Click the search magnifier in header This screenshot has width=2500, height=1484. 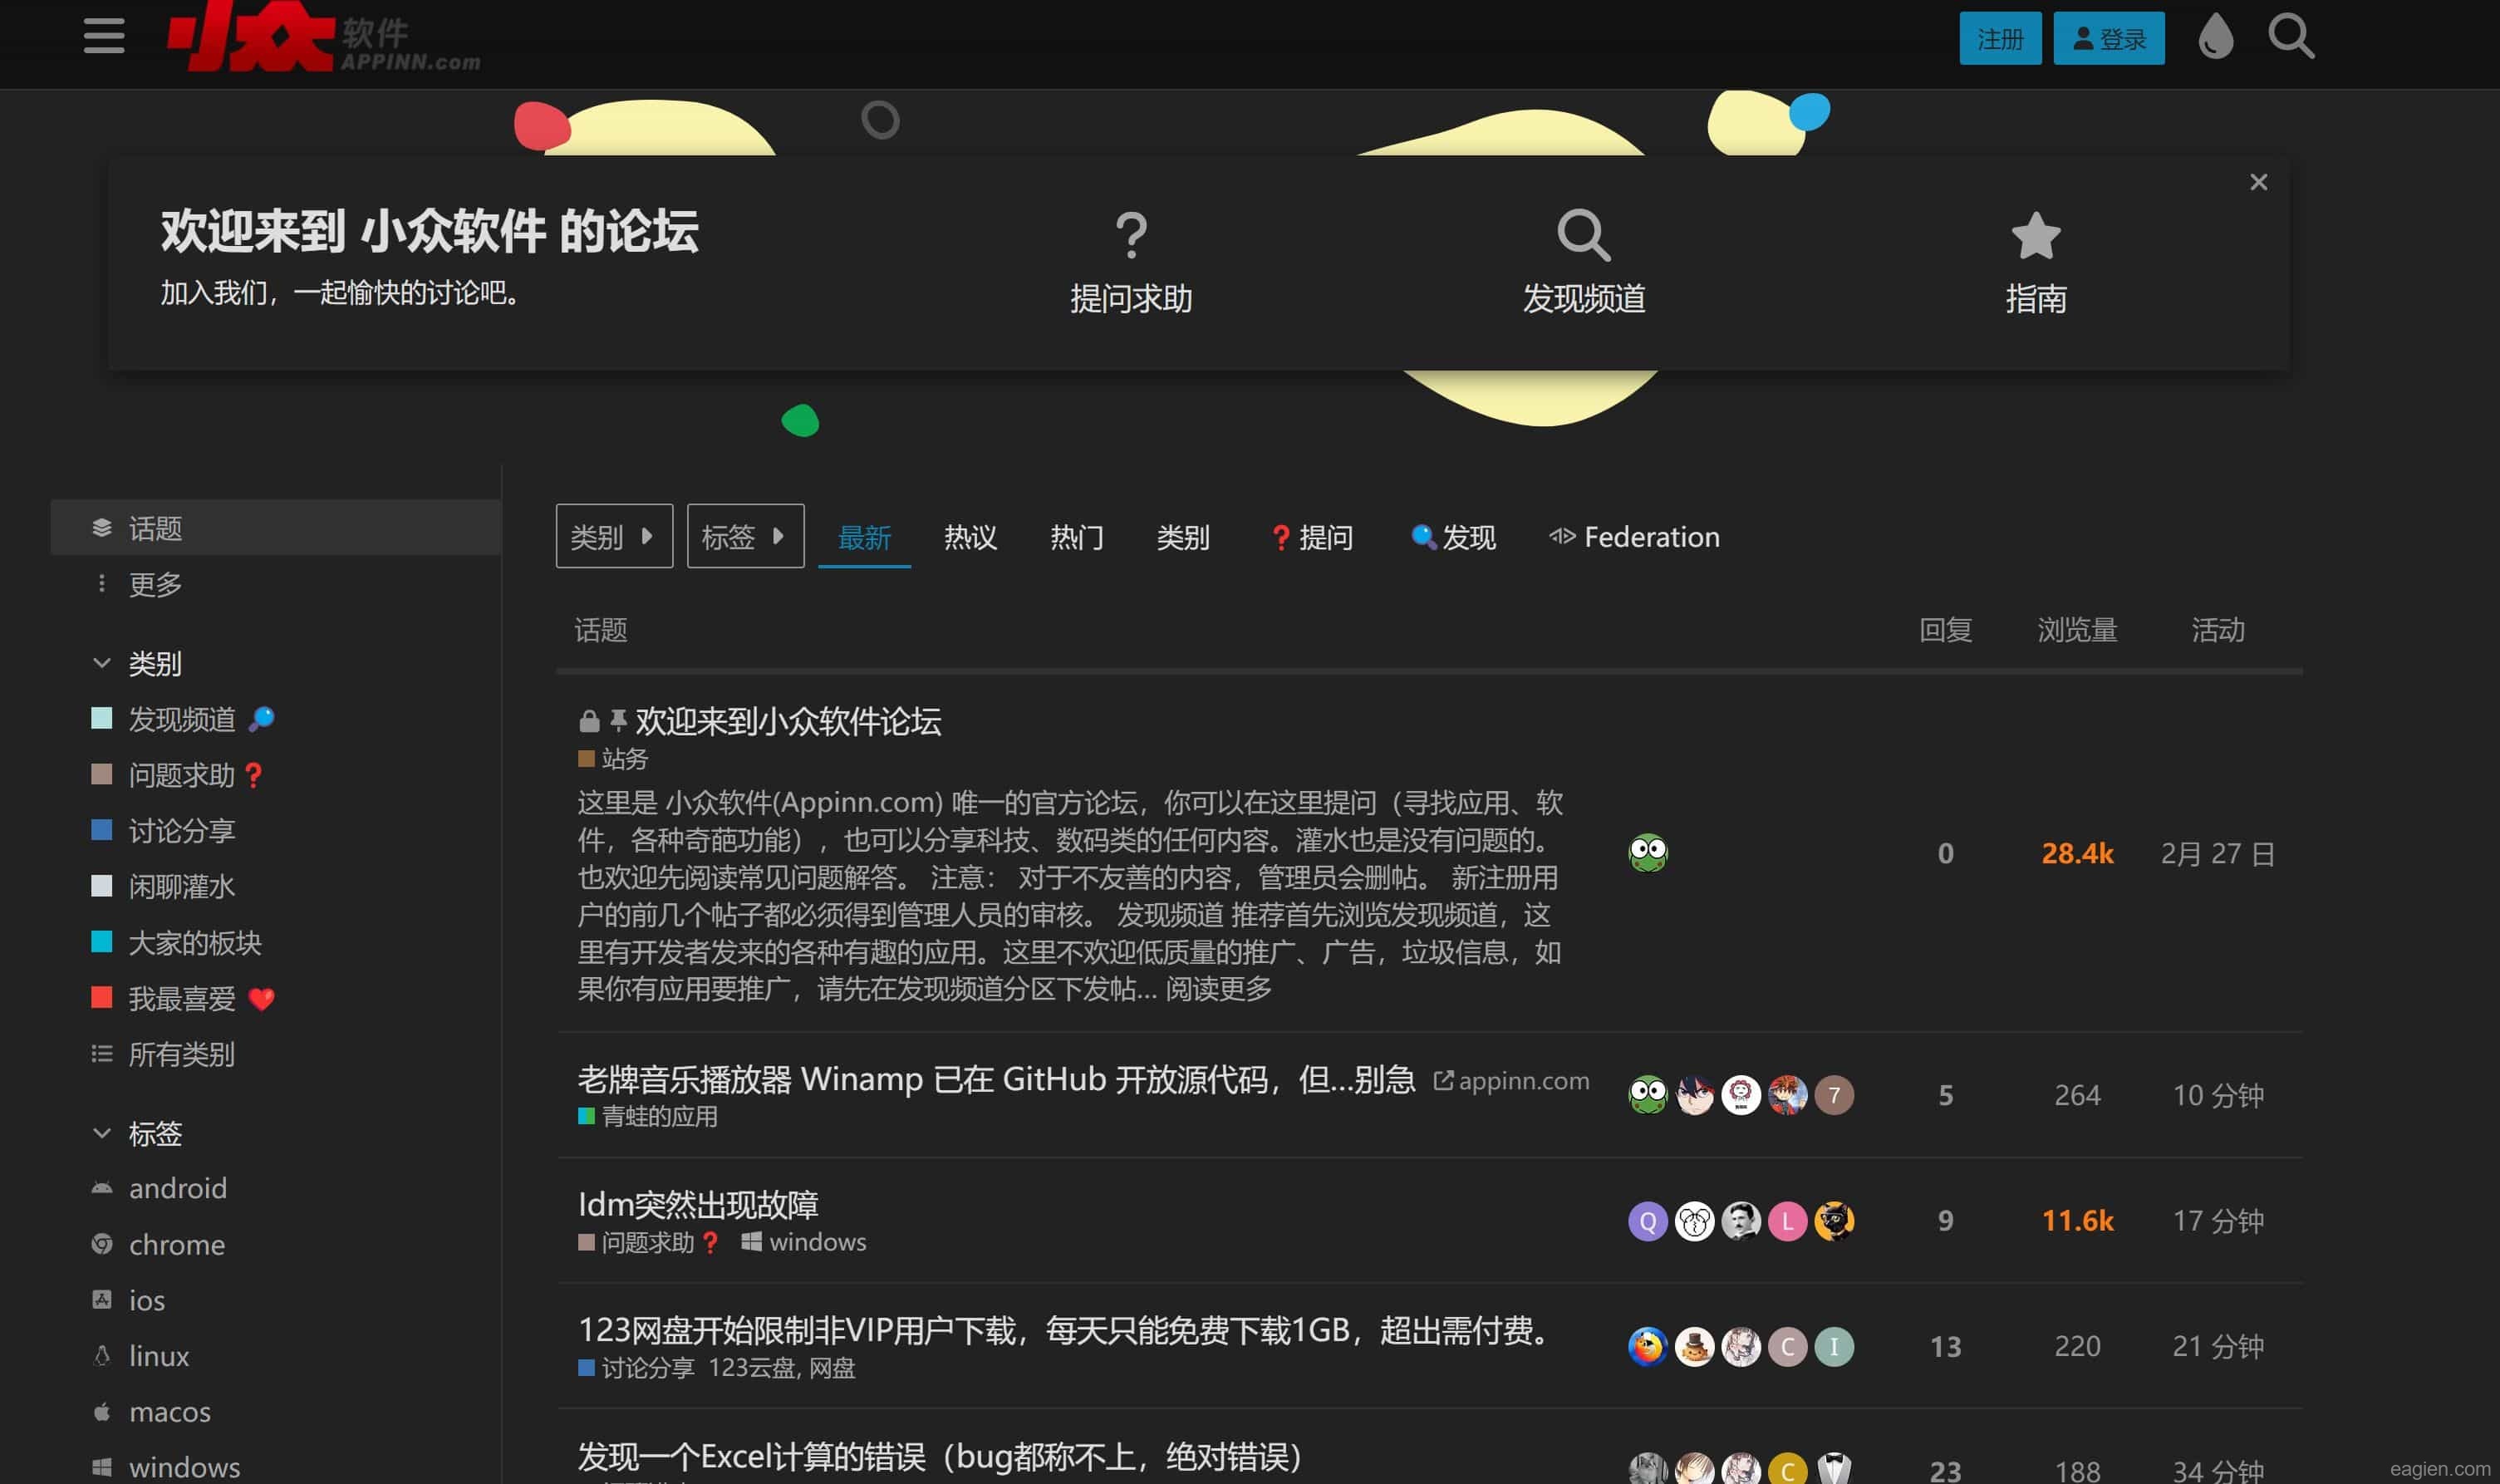pos(2290,37)
